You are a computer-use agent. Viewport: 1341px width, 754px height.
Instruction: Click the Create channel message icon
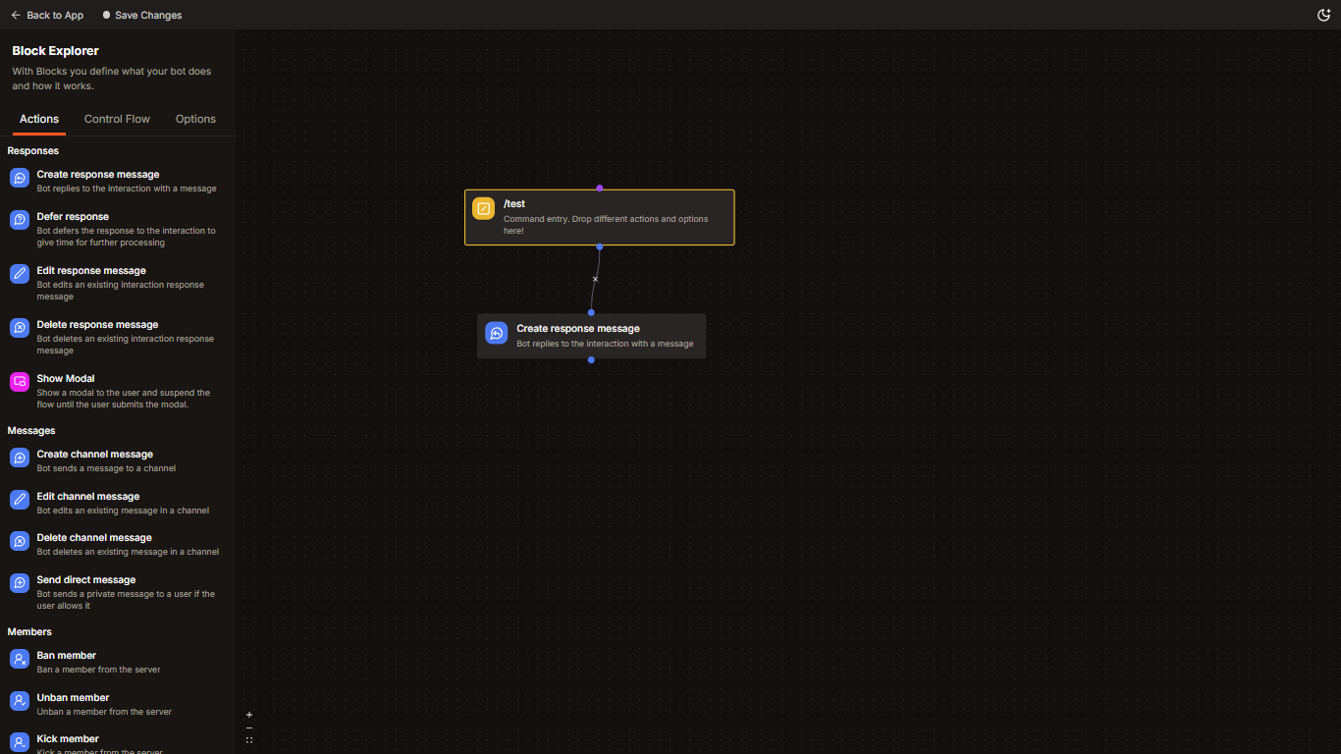click(20, 458)
